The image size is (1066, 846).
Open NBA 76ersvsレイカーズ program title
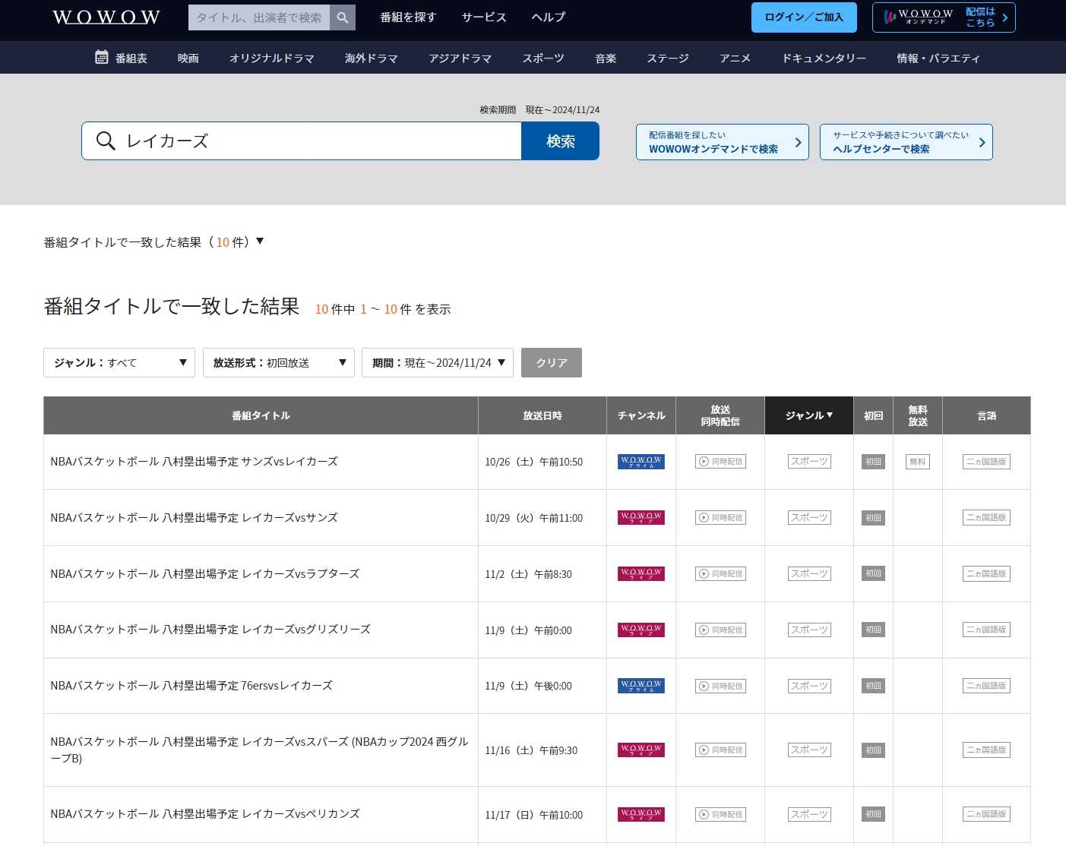point(191,686)
